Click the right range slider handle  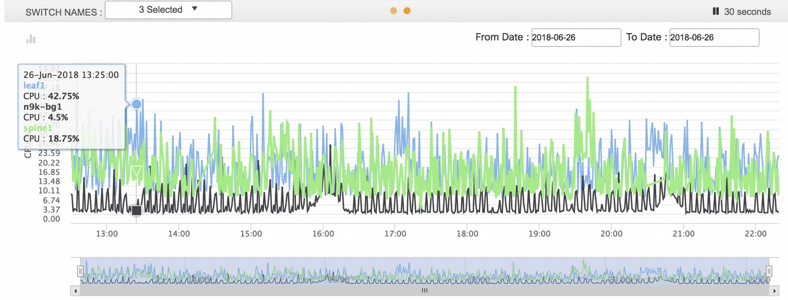point(769,271)
